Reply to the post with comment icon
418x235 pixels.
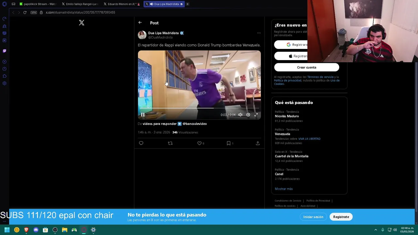141,143
